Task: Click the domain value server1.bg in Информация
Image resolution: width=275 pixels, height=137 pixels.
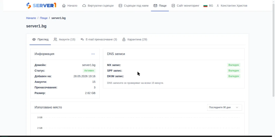Action: tap(89, 65)
